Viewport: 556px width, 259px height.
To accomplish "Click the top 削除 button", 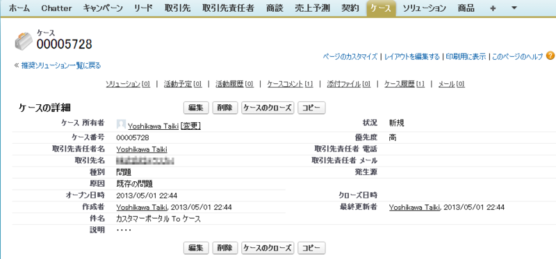I will tap(224, 108).
